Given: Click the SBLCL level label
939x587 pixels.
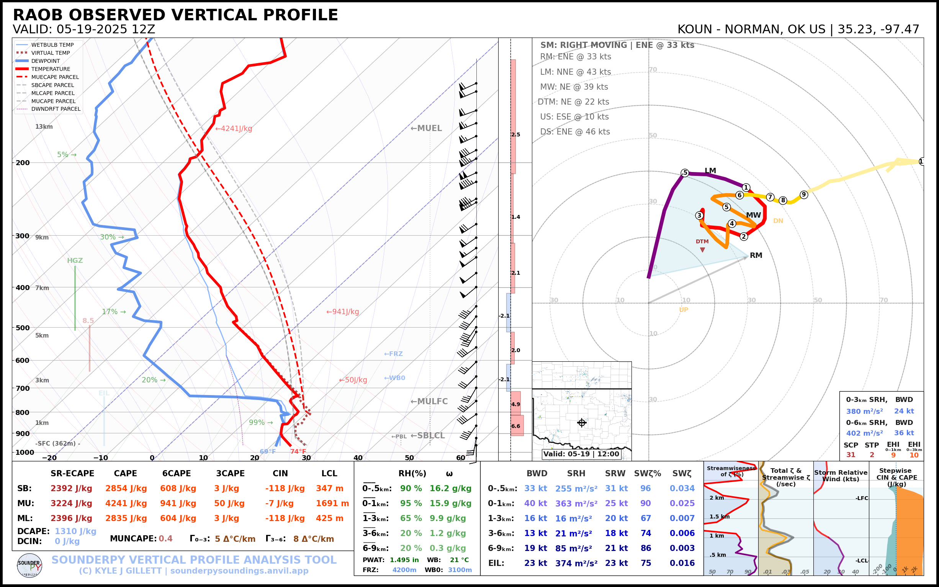Looking at the screenshot, I should point(428,436).
